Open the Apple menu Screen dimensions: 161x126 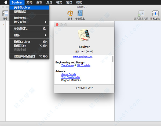click(6, 2)
